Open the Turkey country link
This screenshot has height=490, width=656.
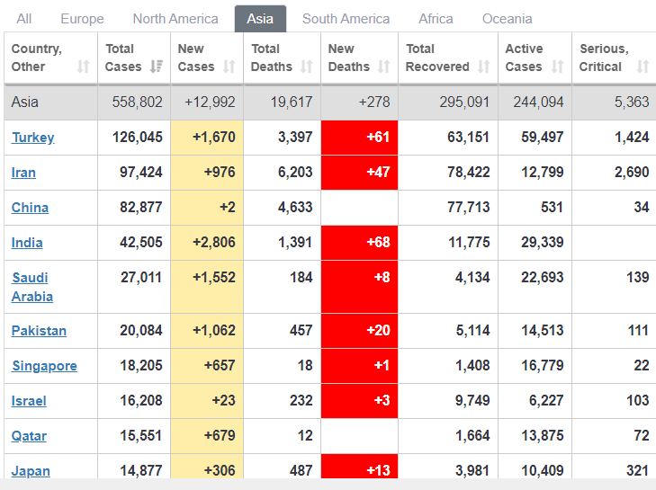tap(33, 138)
